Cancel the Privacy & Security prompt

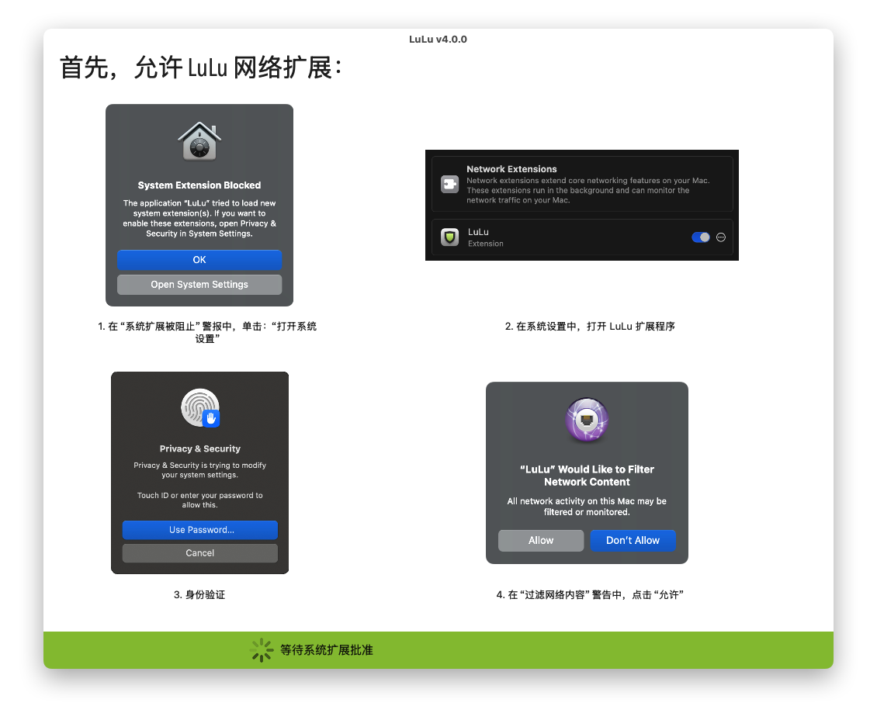tap(199, 553)
